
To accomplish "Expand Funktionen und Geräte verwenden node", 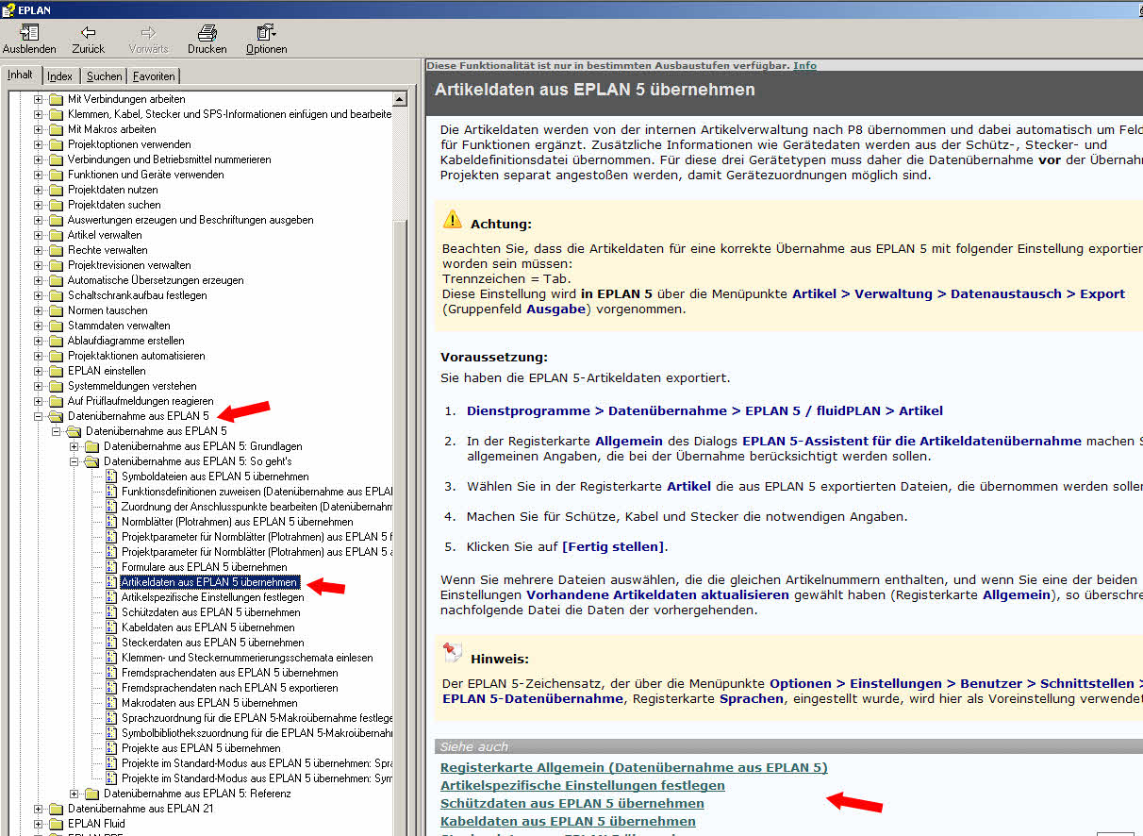I will 39,175.
